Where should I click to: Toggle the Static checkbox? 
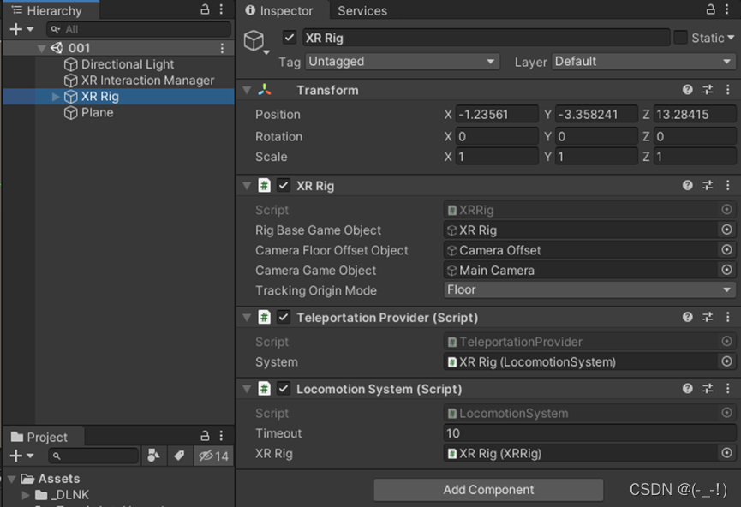[681, 38]
